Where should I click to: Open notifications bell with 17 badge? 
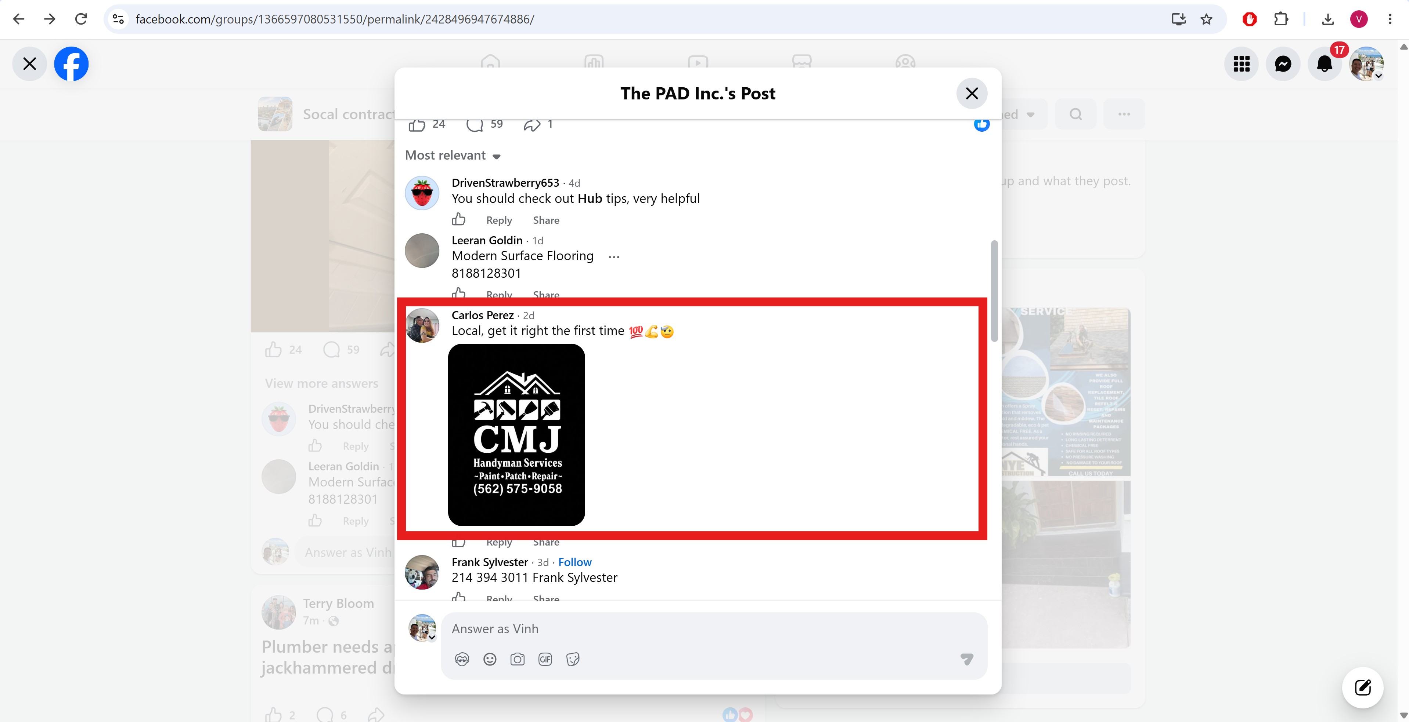point(1325,64)
